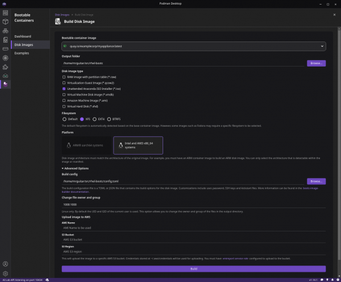Open the AI Lab icon in rail
This screenshot has height=282, width=341.
(x=6, y=76)
